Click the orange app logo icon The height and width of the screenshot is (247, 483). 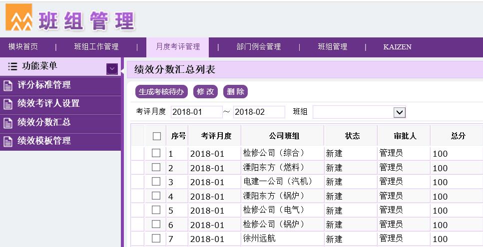pyautogui.click(x=18, y=18)
